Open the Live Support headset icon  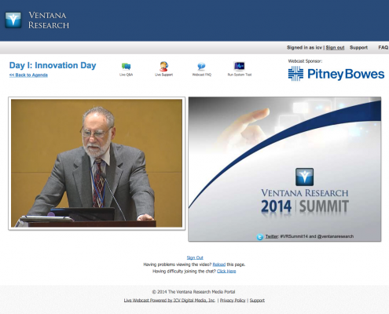click(163, 67)
